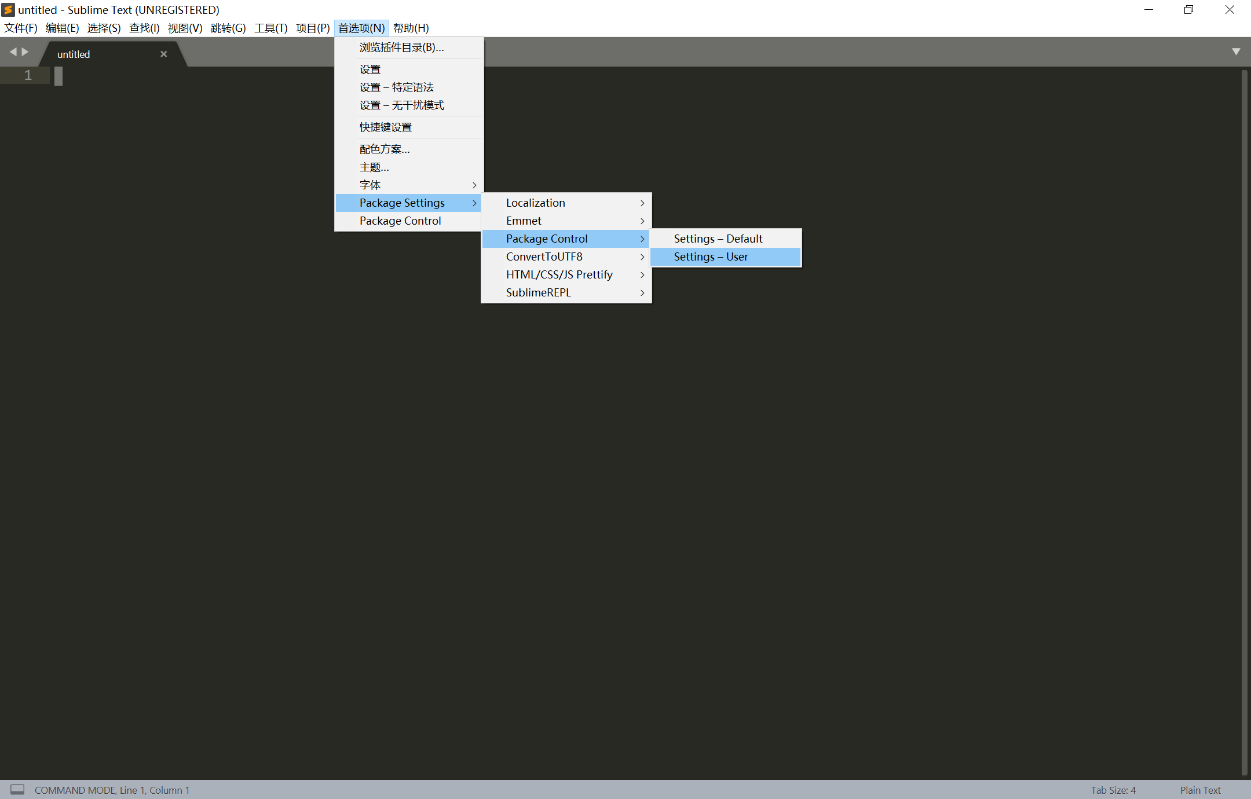Minimize the Sublime Text window
1251x799 pixels.
tap(1149, 10)
